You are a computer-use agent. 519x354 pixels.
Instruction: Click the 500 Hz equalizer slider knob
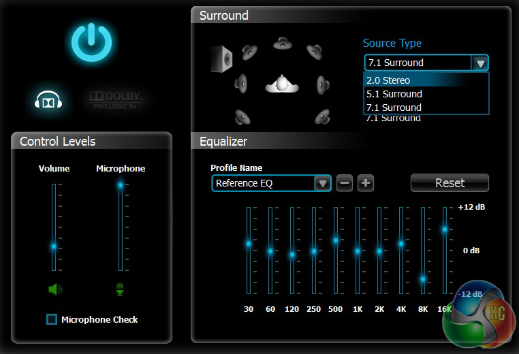336,240
